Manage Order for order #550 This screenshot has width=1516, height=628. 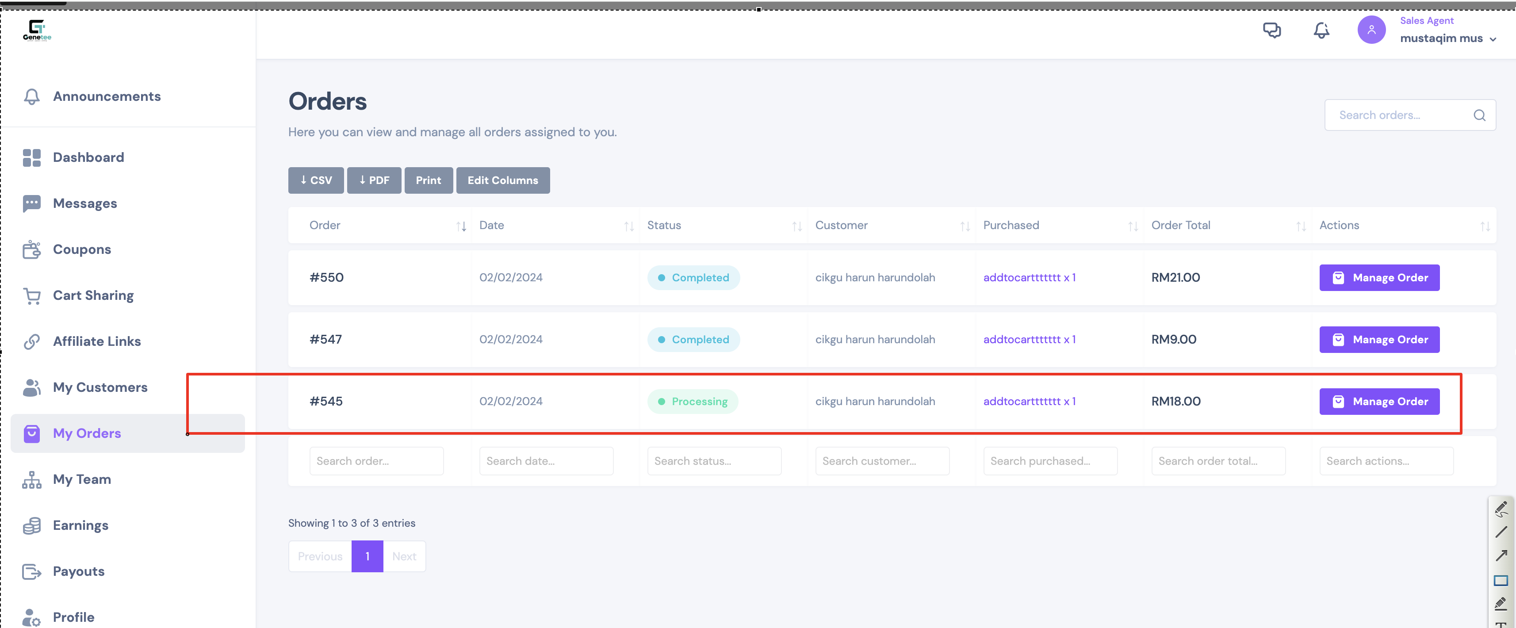click(x=1379, y=278)
